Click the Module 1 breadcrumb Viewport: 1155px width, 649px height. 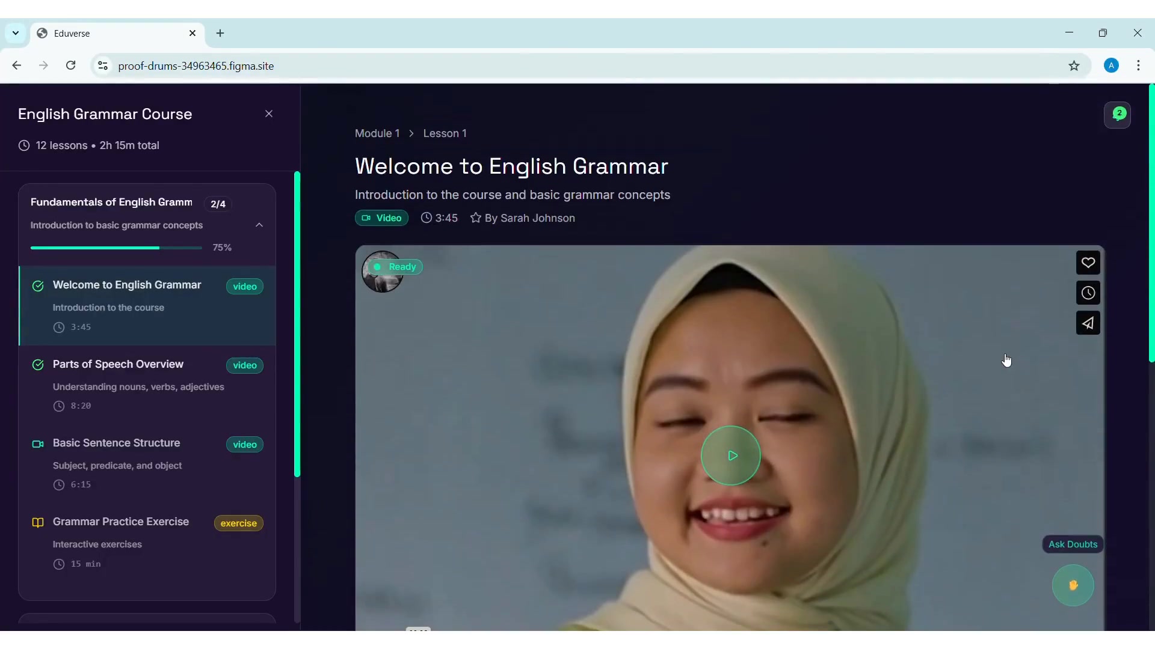pos(377,133)
